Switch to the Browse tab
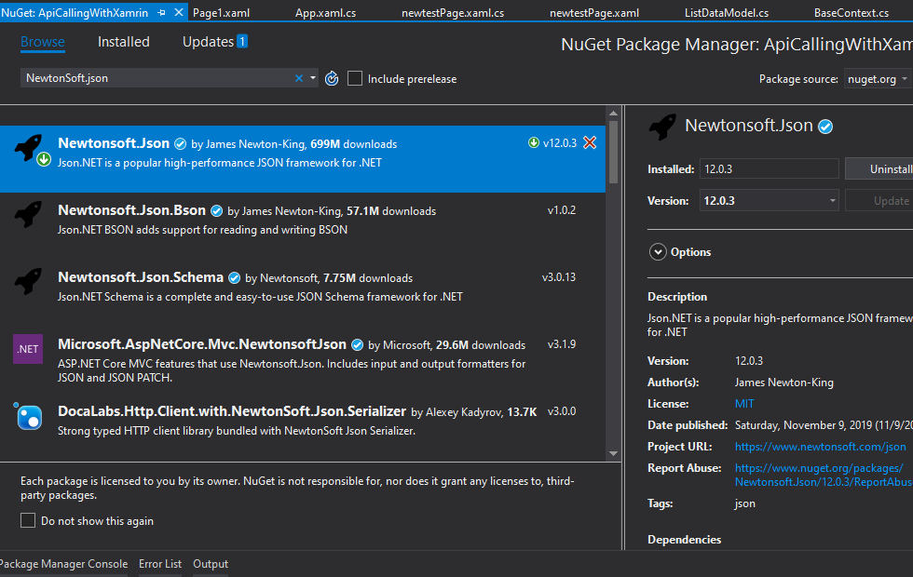 click(43, 42)
